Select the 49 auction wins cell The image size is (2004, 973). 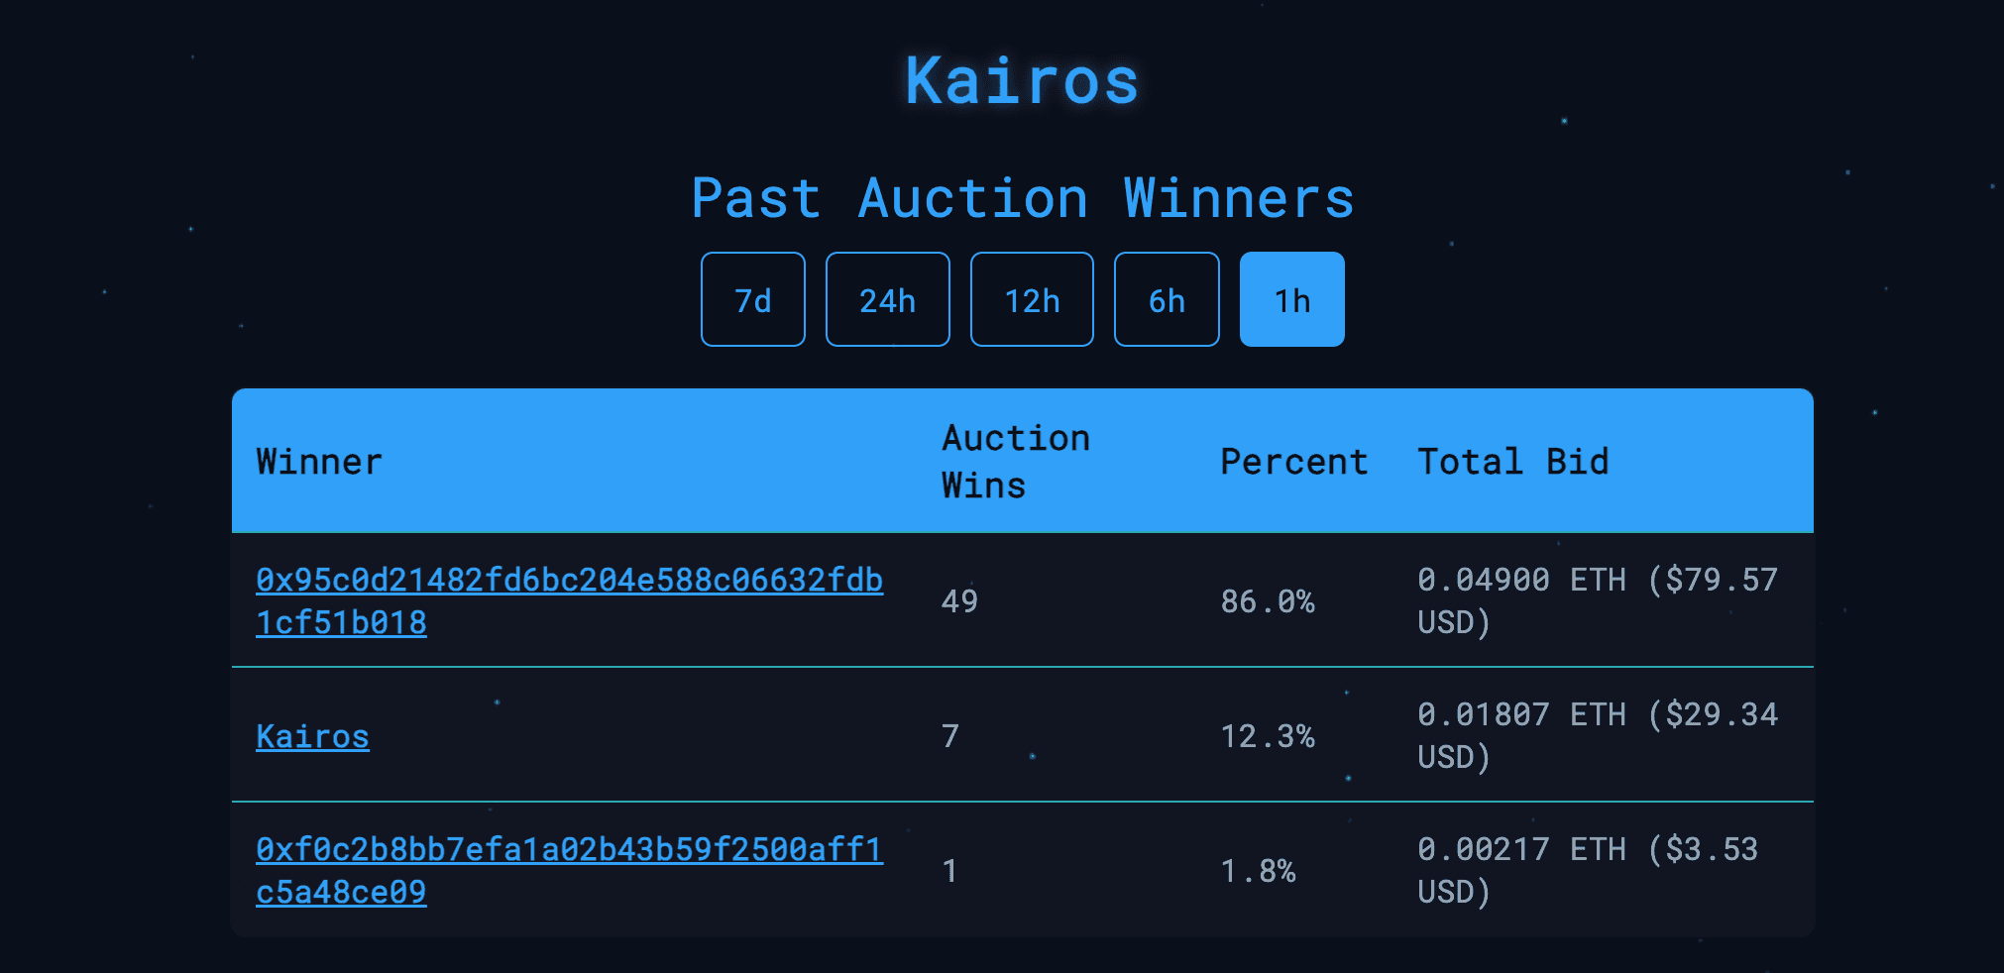(959, 601)
